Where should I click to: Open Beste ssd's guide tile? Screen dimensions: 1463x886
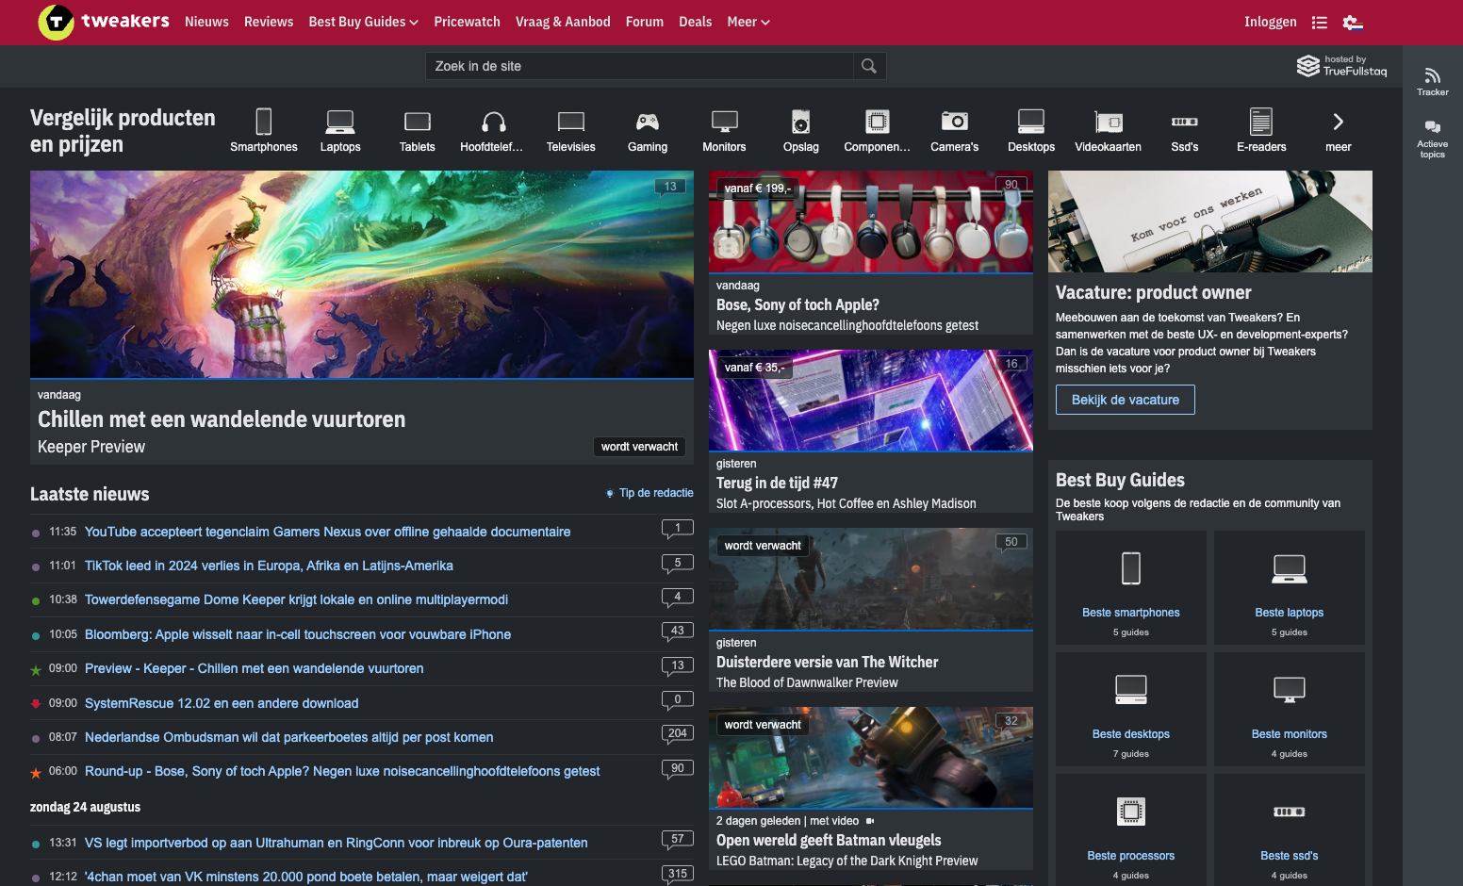coord(1290,829)
